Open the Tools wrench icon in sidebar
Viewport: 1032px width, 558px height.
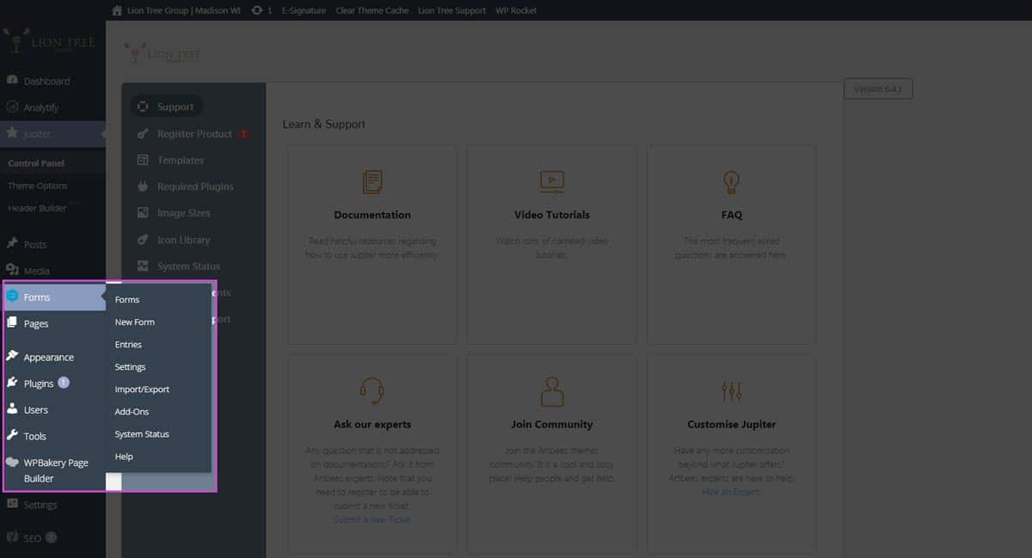(x=12, y=435)
